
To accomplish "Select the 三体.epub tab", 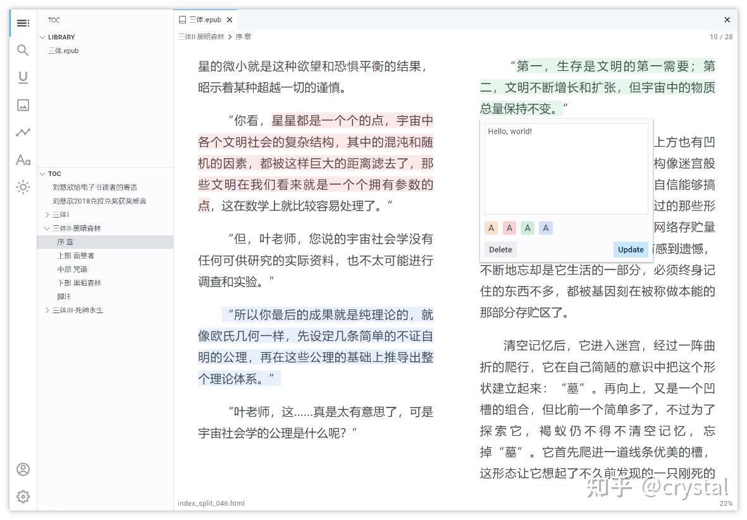I will click(206, 20).
